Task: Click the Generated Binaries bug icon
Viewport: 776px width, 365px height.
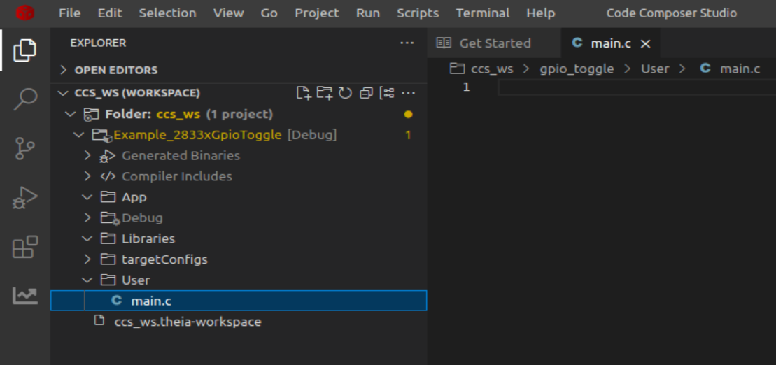Action: pos(107,157)
